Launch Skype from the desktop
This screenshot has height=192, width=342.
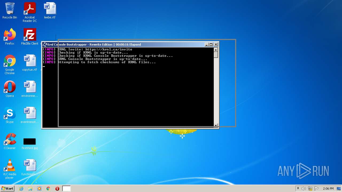10,115
